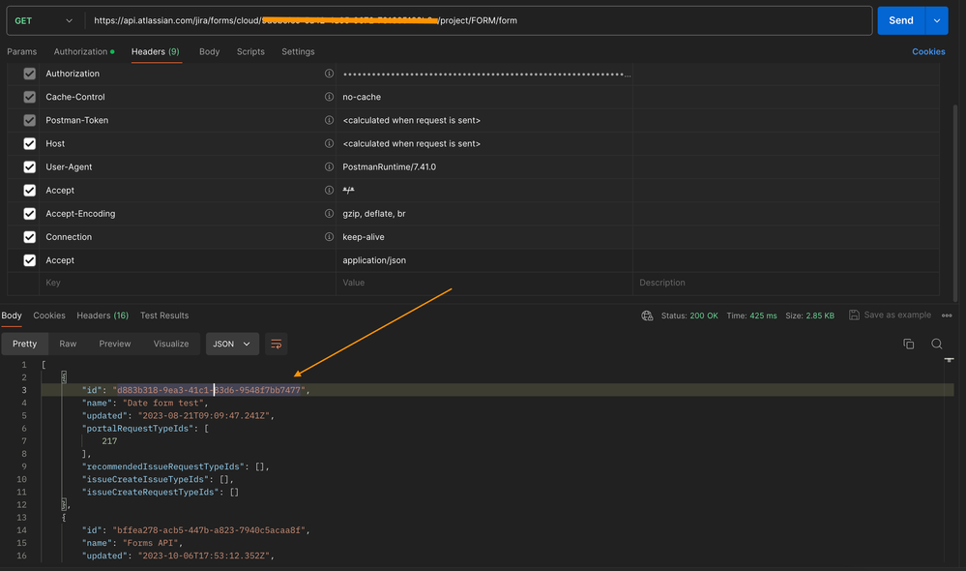This screenshot has height=571, width=966.
Task: Open beautify options with the orange format icon
Action: (277, 344)
